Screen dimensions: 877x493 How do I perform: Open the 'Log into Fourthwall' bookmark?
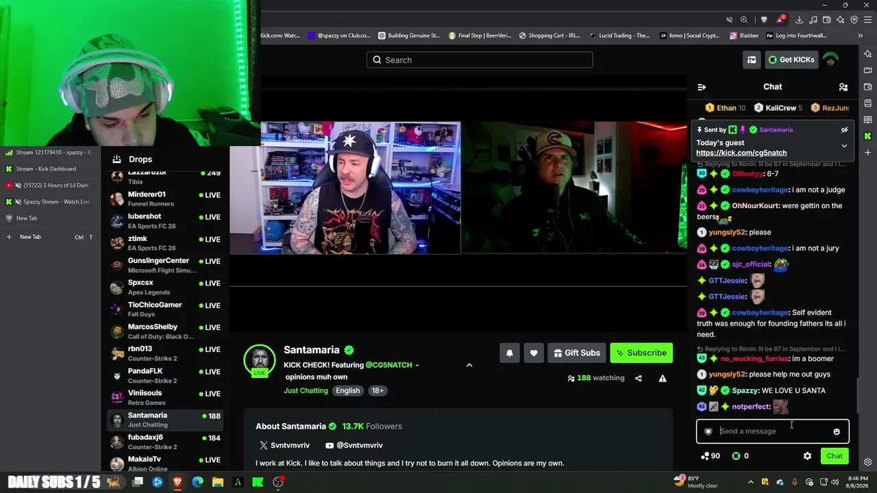click(796, 36)
